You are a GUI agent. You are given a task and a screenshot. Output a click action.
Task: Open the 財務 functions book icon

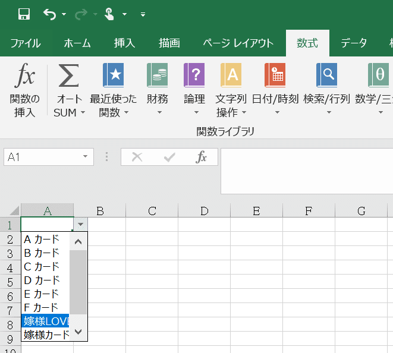point(157,75)
